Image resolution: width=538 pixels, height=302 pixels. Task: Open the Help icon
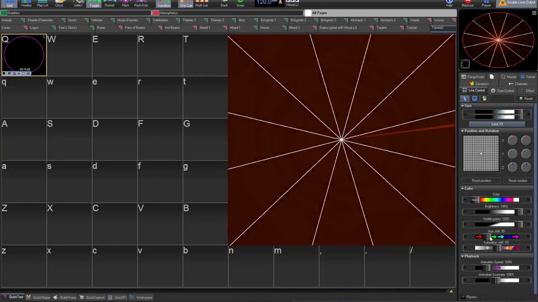pyautogui.click(x=449, y=4)
